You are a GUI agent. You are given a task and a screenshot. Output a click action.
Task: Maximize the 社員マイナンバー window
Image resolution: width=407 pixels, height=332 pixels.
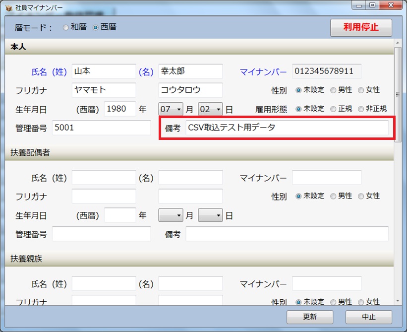tap(372, 5)
